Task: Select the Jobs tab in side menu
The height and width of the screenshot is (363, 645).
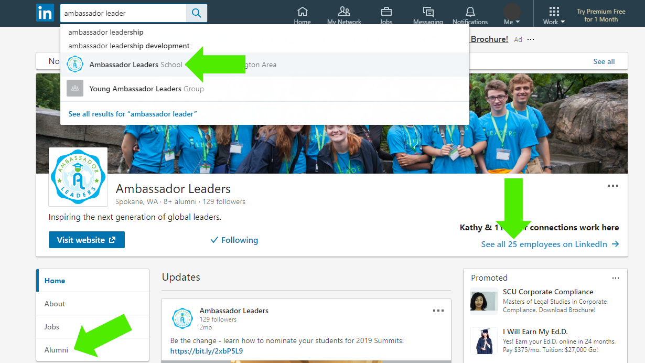Action: coord(93,327)
